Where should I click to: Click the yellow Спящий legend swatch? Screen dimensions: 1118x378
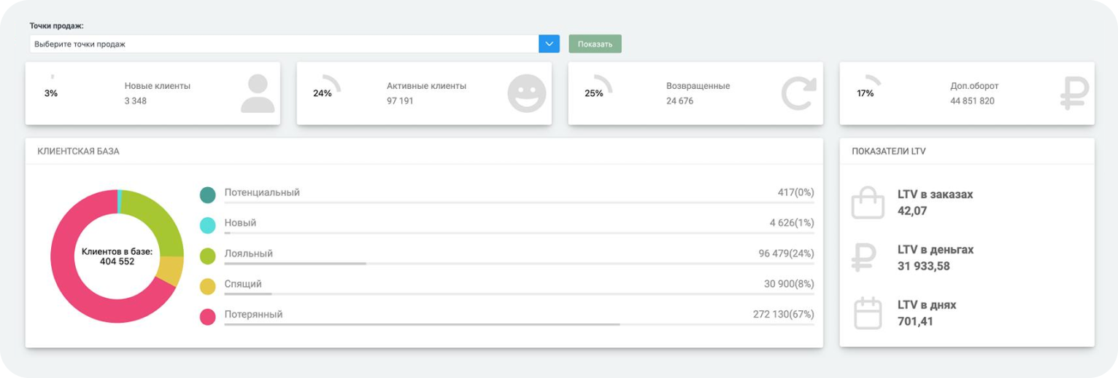coord(208,286)
